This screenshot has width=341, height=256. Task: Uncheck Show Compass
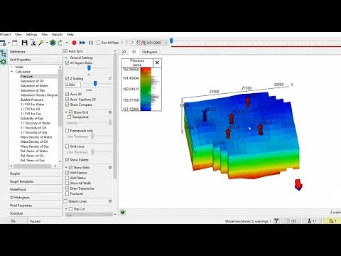pyautogui.click(x=67, y=105)
